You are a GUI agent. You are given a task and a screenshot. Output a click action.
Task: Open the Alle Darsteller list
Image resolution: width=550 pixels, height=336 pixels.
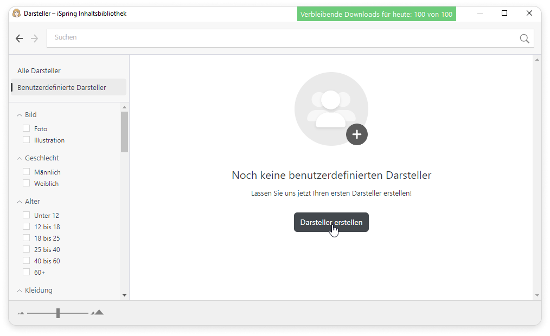tap(39, 71)
